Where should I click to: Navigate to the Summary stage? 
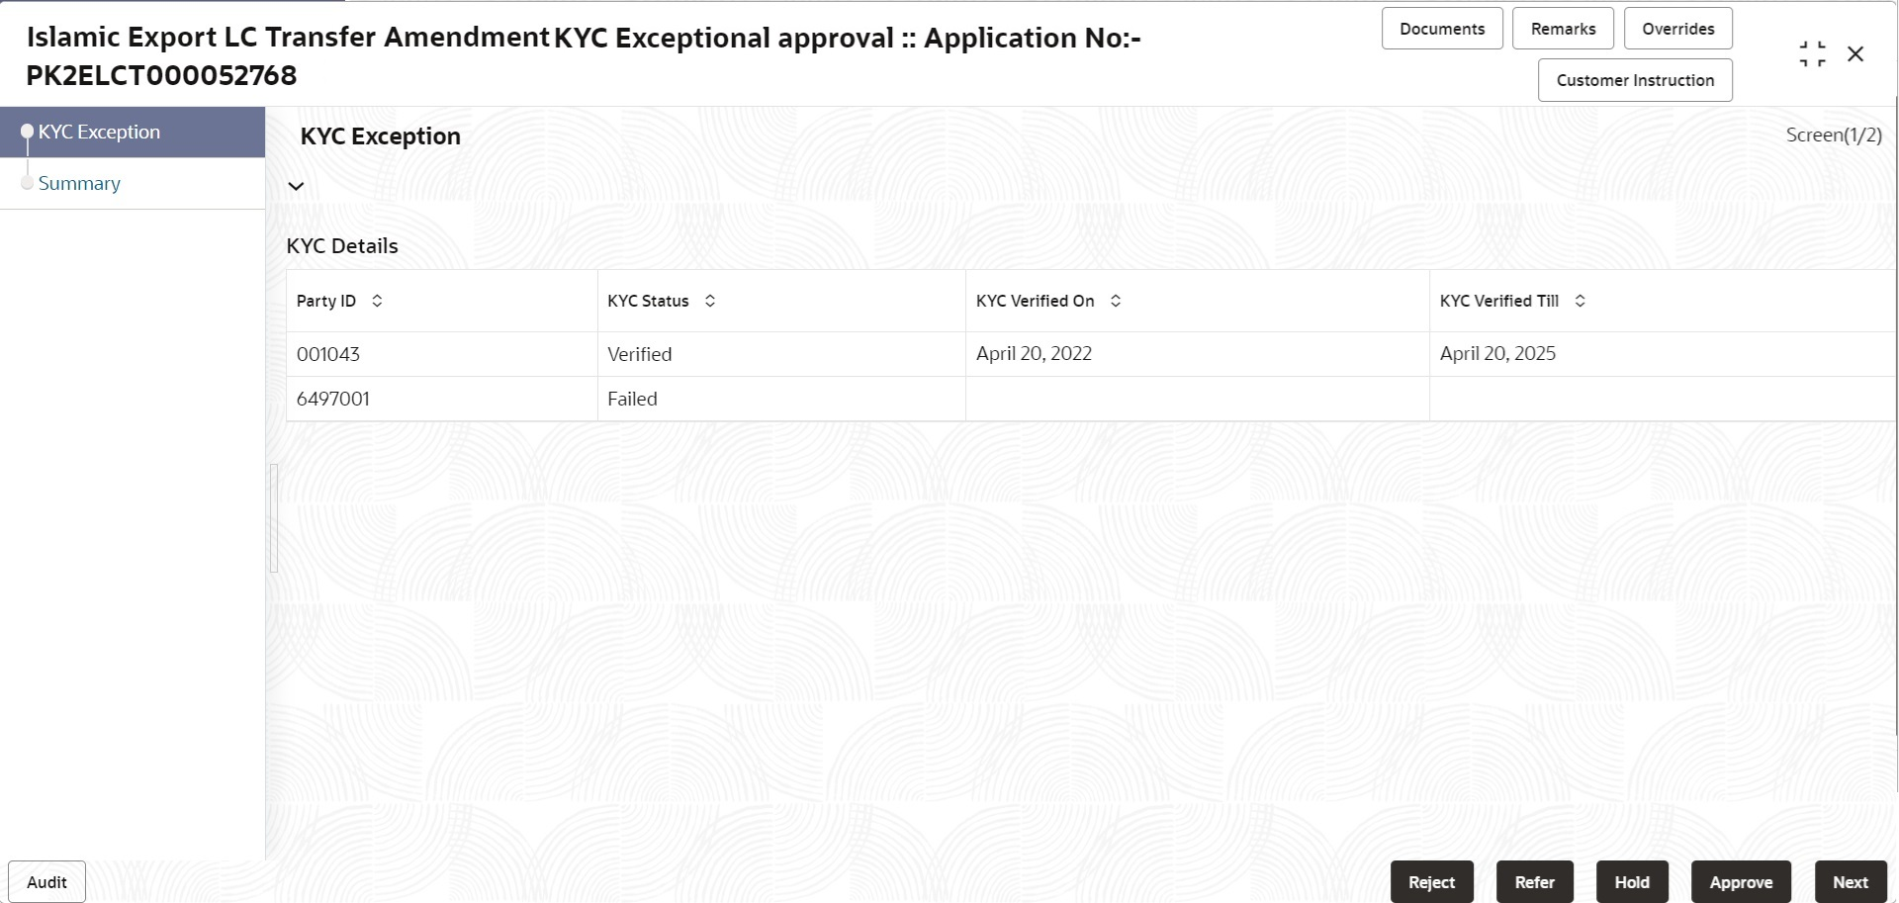tap(80, 183)
